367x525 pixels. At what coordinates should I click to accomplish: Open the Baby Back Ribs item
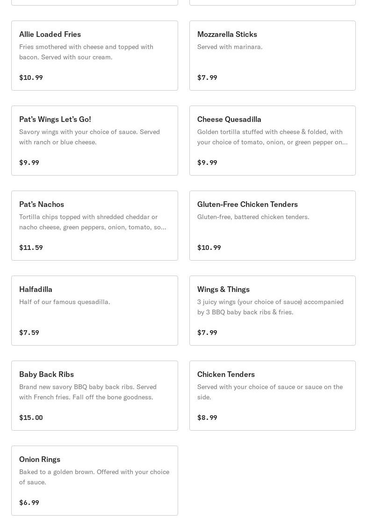tap(94, 396)
